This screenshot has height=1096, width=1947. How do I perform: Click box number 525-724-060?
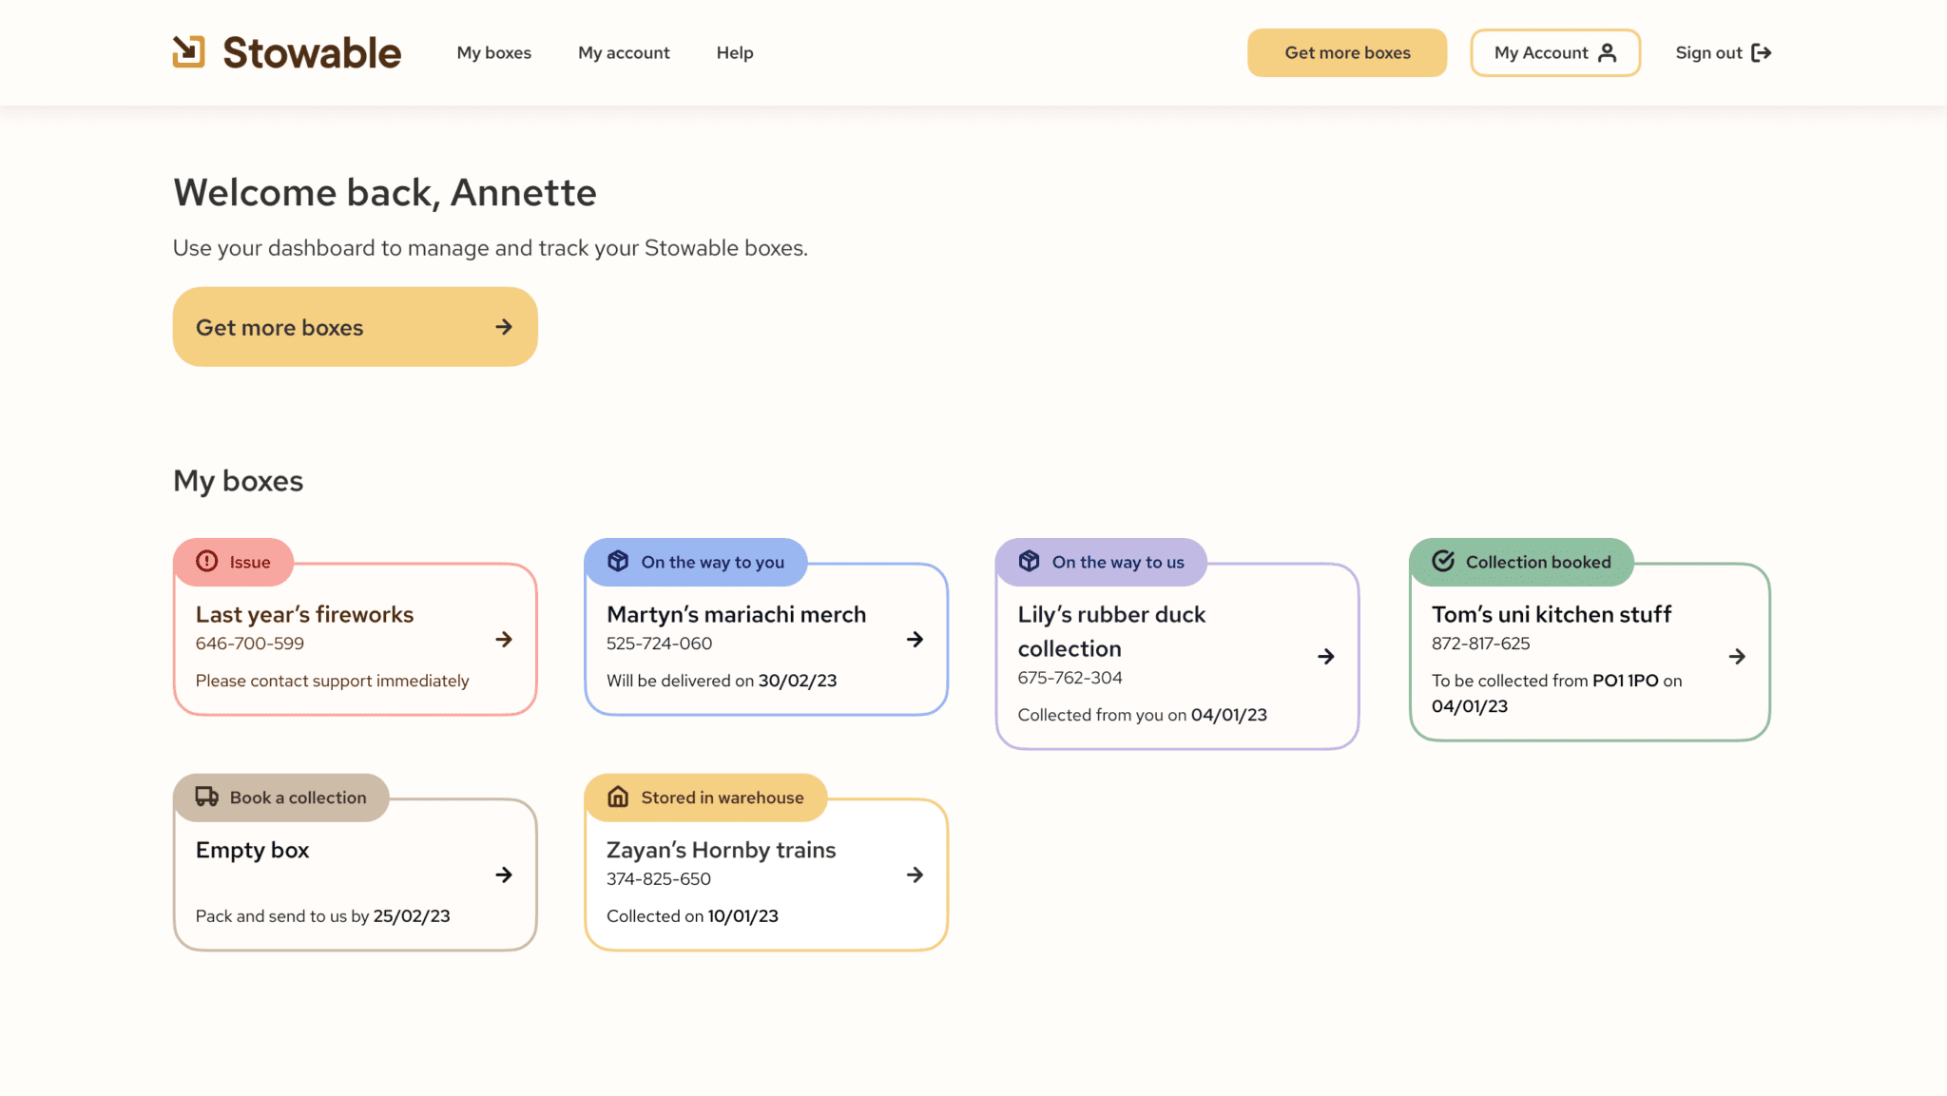point(659,644)
